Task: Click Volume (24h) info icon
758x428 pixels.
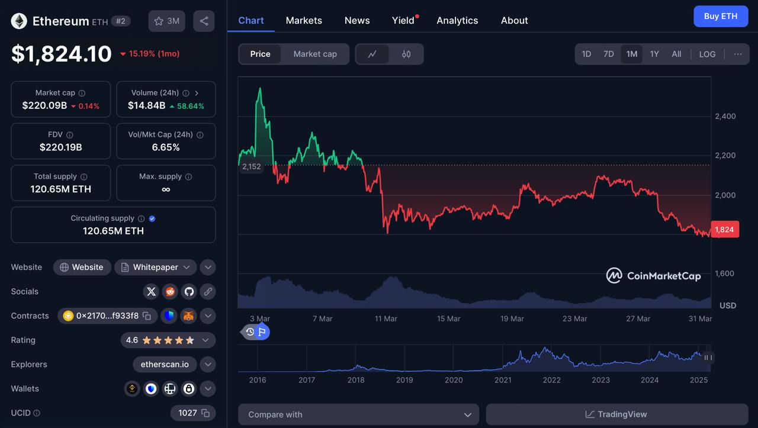Action: click(185, 93)
